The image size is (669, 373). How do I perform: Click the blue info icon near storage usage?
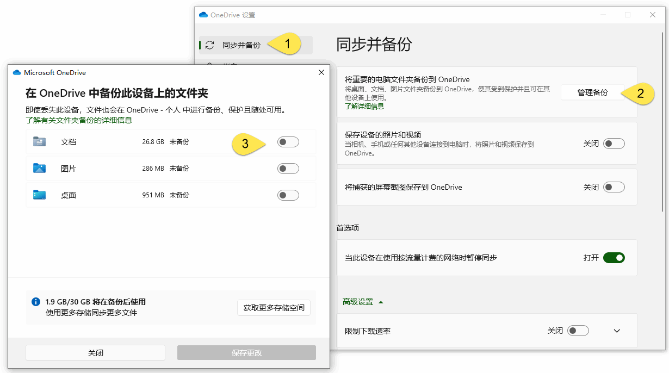tap(36, 302)
